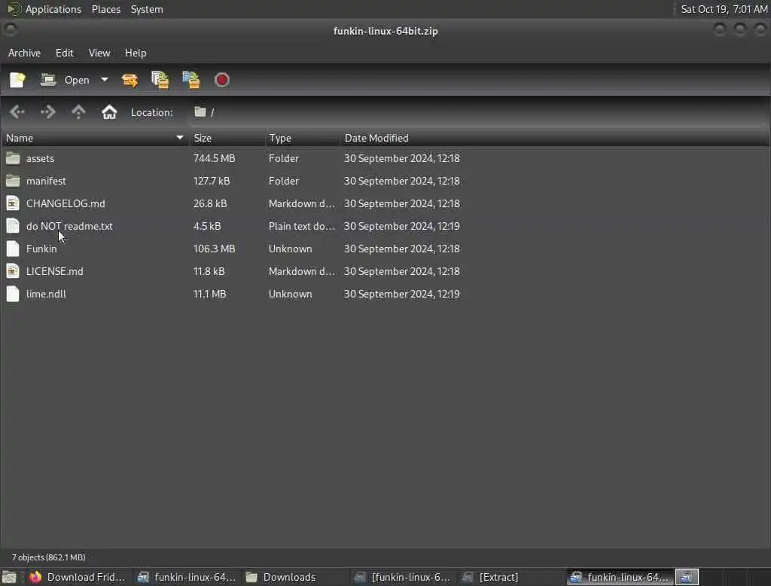
Task: Select the assets folder icon
Action: coord(13,158)
